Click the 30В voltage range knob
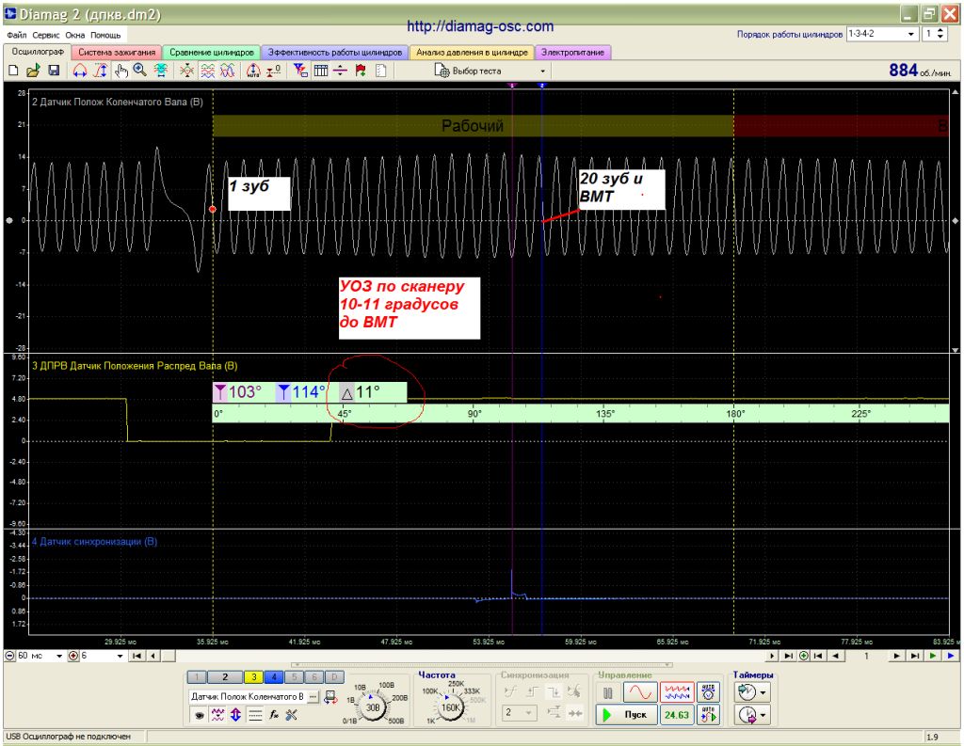The height and width of the screenshot is (746, 964). click(x=373, y=707)
